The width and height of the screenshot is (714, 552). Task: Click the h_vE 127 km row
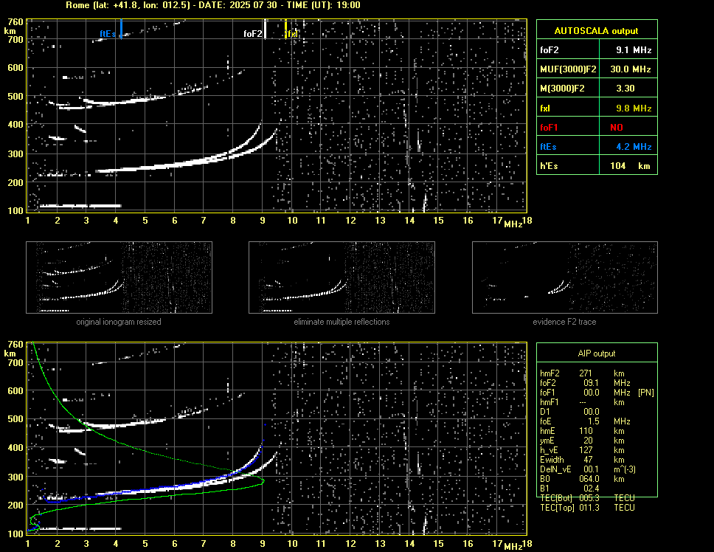[x=582, y=450]
